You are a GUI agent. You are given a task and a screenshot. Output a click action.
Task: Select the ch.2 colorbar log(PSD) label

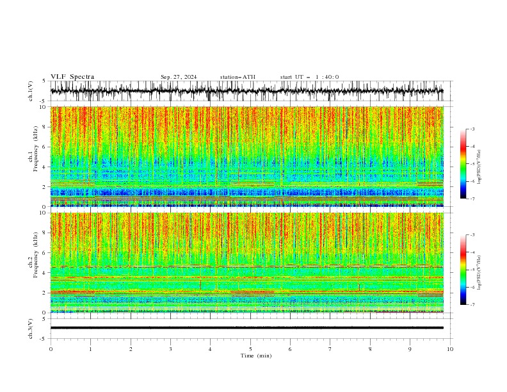click(479, 272)
